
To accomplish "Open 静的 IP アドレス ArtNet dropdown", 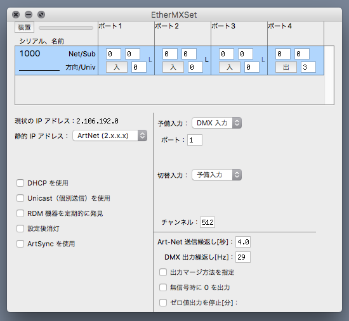I will (x=110, y=135).
